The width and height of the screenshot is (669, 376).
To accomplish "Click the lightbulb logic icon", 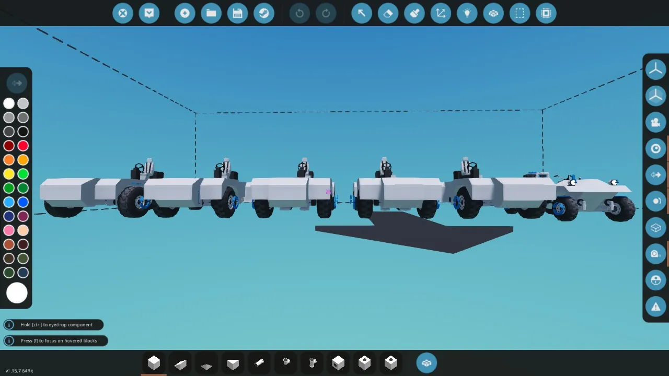I will click(x=467, y=13).
